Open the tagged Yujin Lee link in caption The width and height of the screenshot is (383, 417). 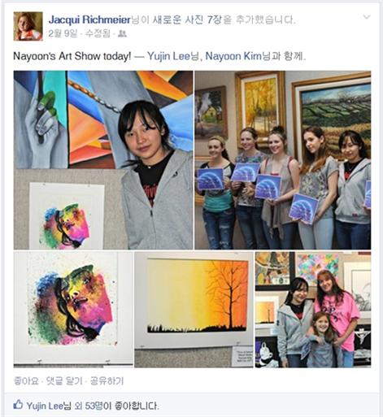168,56
